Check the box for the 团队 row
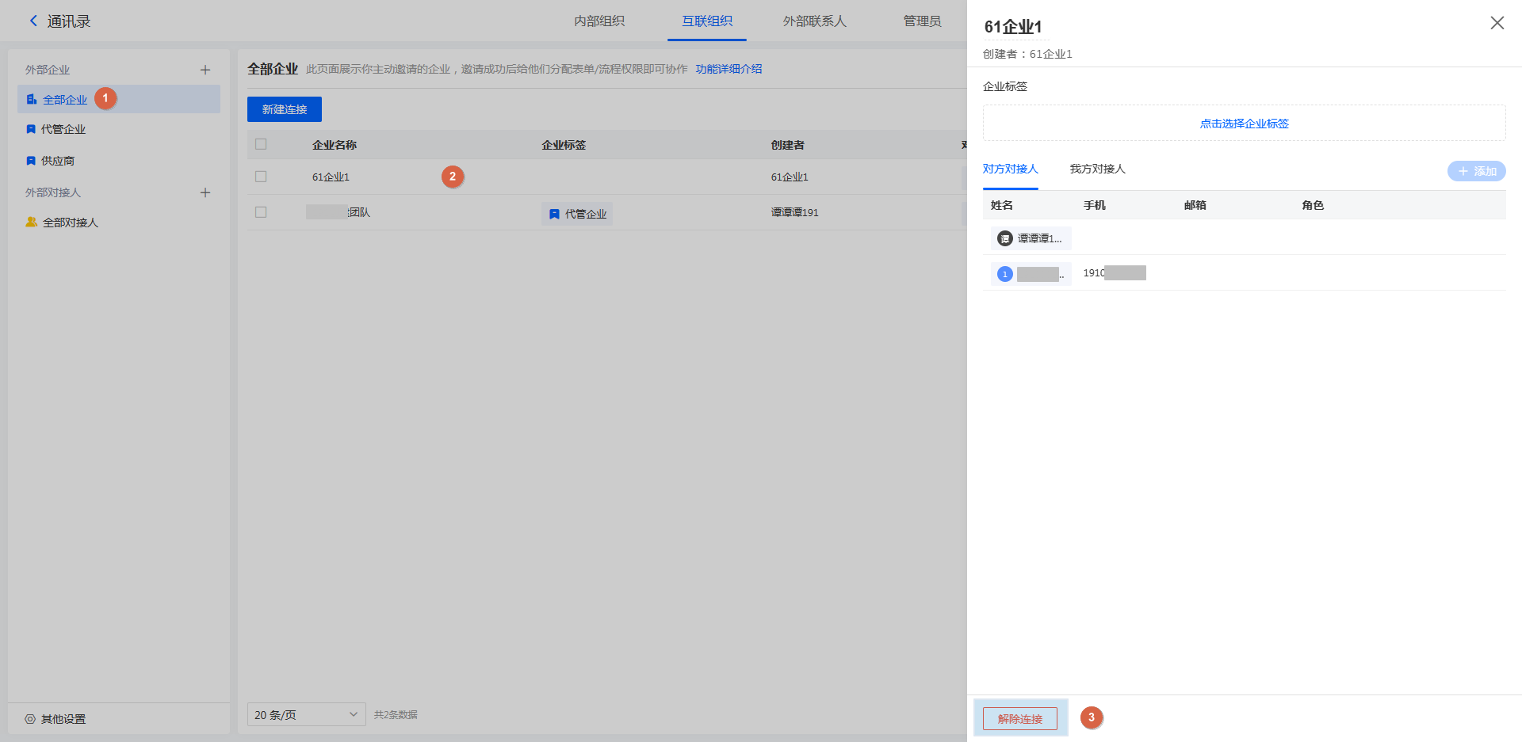The width and height of the screenshot is (1522, 742). click(261, 212)
